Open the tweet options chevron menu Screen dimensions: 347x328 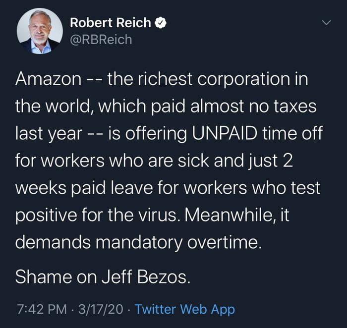click(326, 23)
